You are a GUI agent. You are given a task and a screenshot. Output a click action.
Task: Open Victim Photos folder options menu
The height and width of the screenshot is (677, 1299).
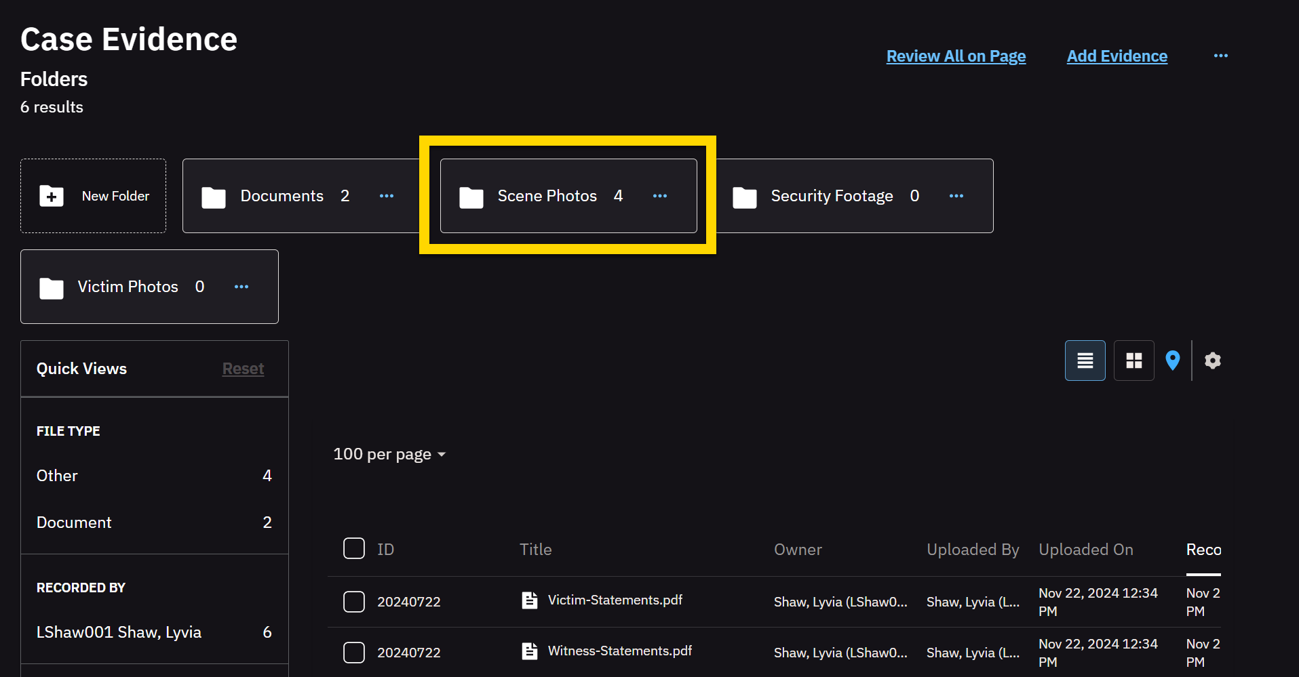point(241,287)
